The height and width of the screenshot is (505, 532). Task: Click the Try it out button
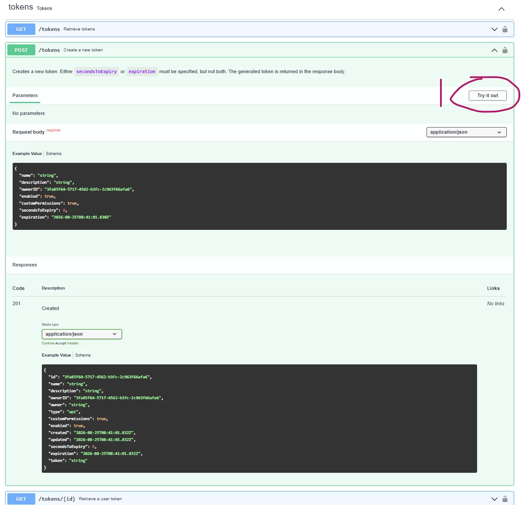488,95
